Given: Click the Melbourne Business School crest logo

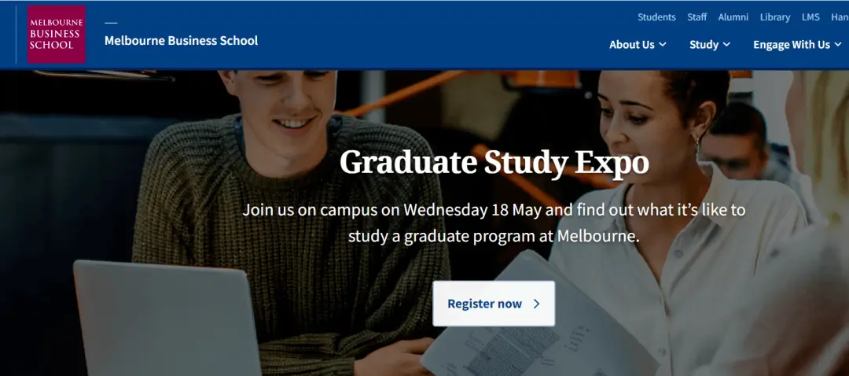Looking at the screenshot, I should (x=56, y=34).
